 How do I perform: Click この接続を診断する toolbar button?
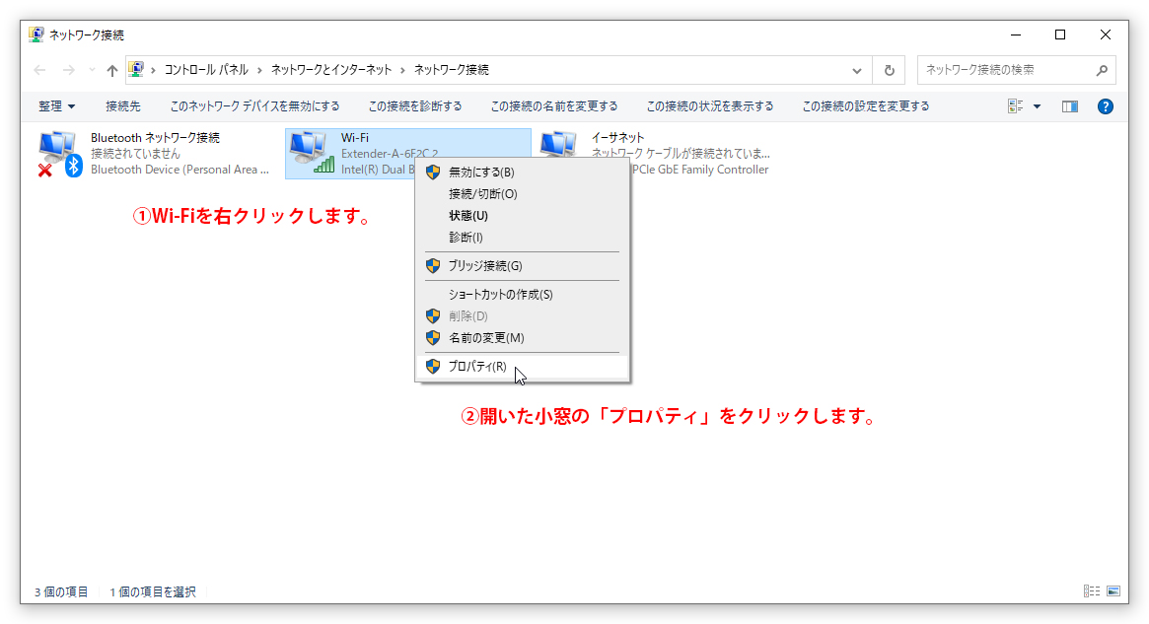coord(415,106)
